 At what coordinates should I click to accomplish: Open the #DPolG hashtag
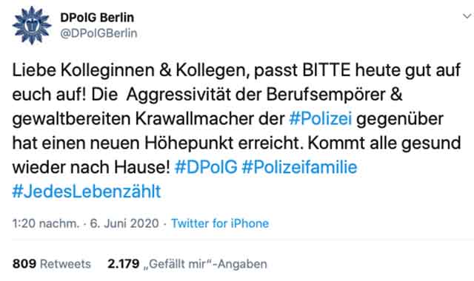click(206, 167)
